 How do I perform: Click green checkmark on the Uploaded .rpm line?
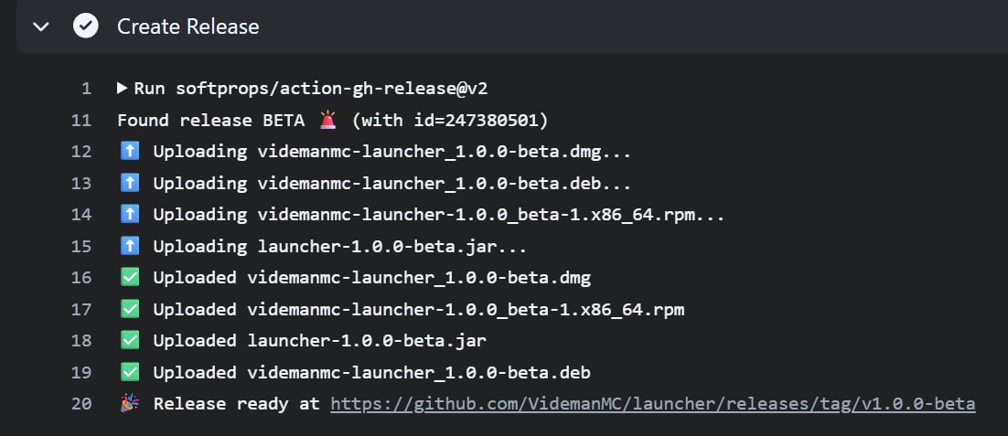[x=130, y=310]
